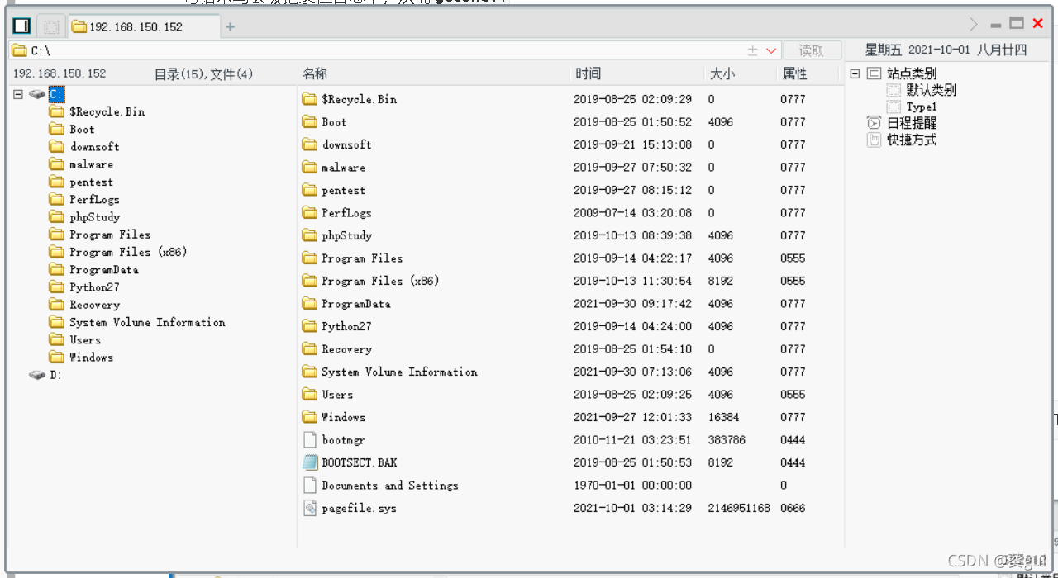1058x578 pixels.
Task: Select Program Files (x86) row name text
Action: pyautogui.click(x=380, y=281)
